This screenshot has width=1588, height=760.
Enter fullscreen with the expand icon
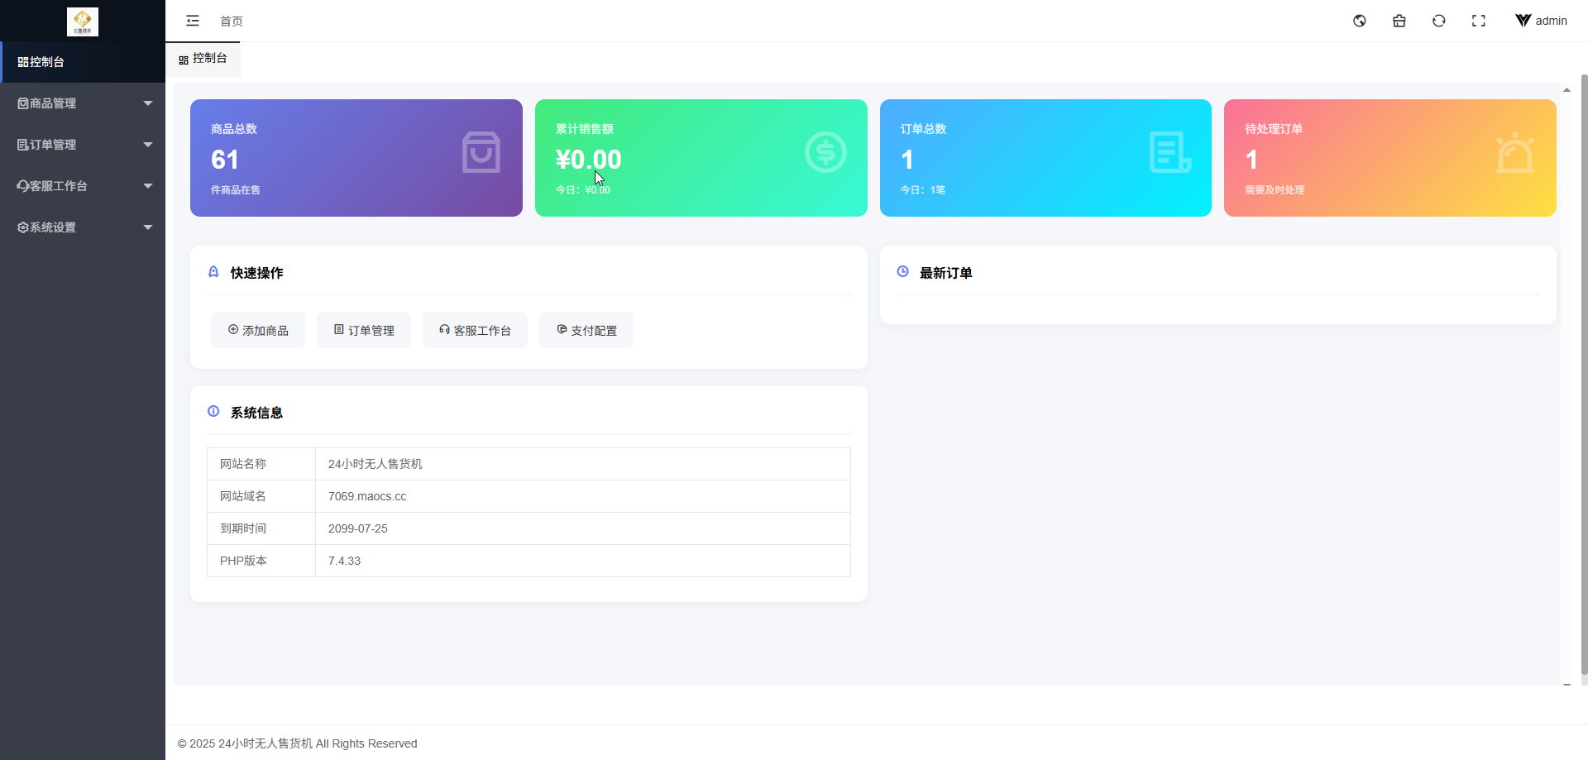(1479, 21)
